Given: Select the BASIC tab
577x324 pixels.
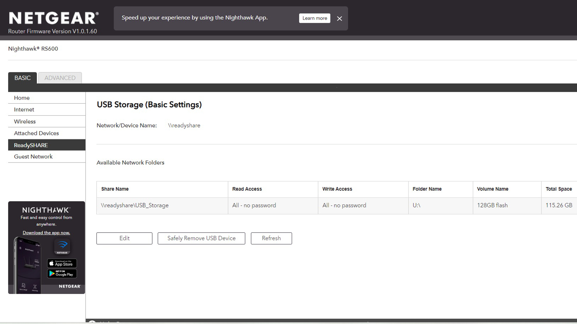Looking at the screenshot, I should 23,78.
